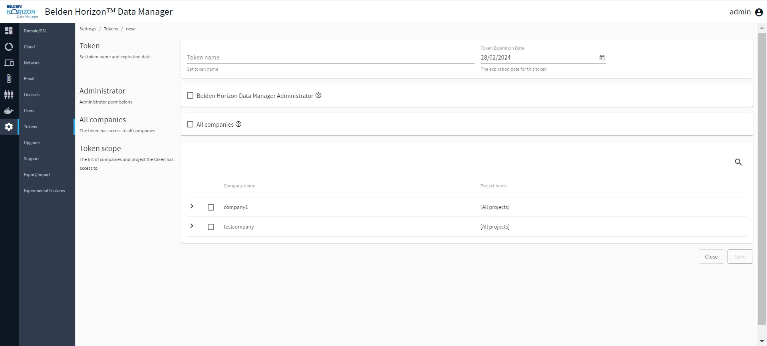Screen dimensions: 767x346
Task: Enable Belden Horizon Data Manager Administrator checkbox
Action: pyautogui.click(x=190, y=95)
